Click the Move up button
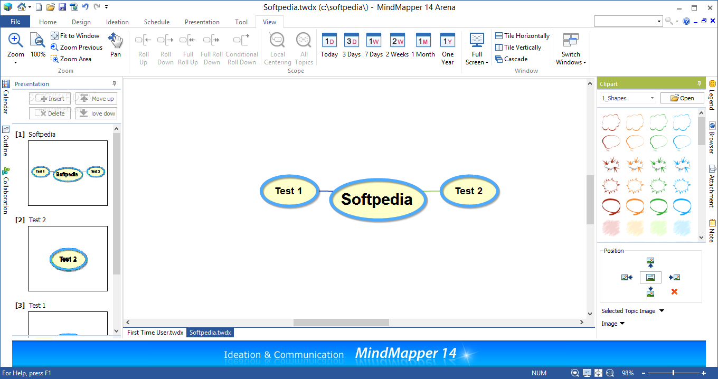Screen dimensions: 718x379 tap(97, 99)
